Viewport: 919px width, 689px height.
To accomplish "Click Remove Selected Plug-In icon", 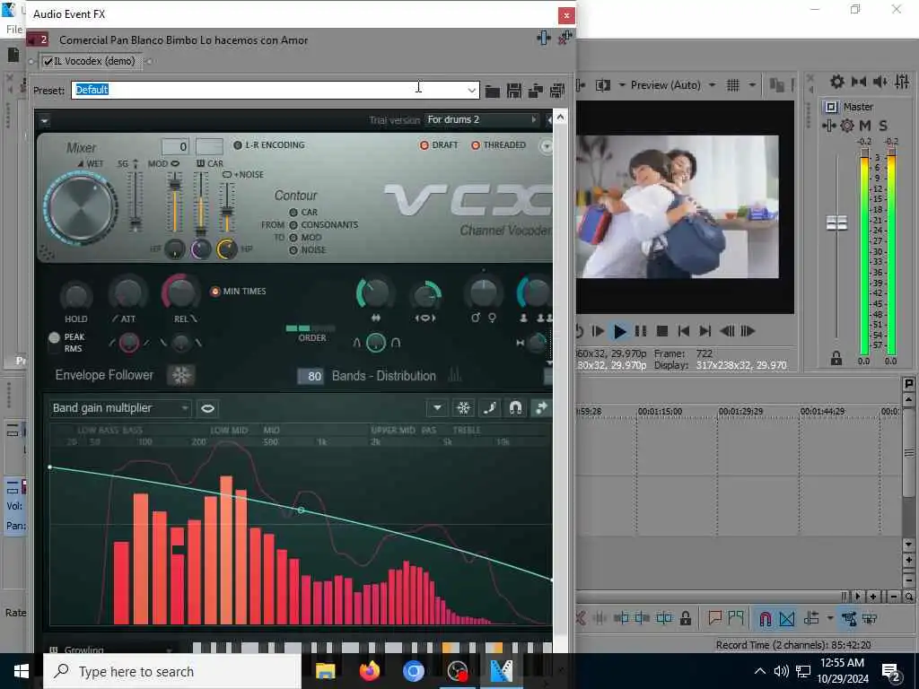I will tap(565, 38).
